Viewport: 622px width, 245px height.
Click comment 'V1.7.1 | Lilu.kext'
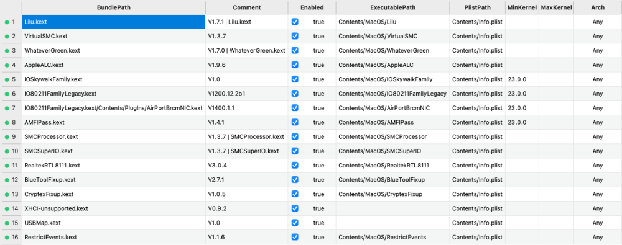point(230,22)
